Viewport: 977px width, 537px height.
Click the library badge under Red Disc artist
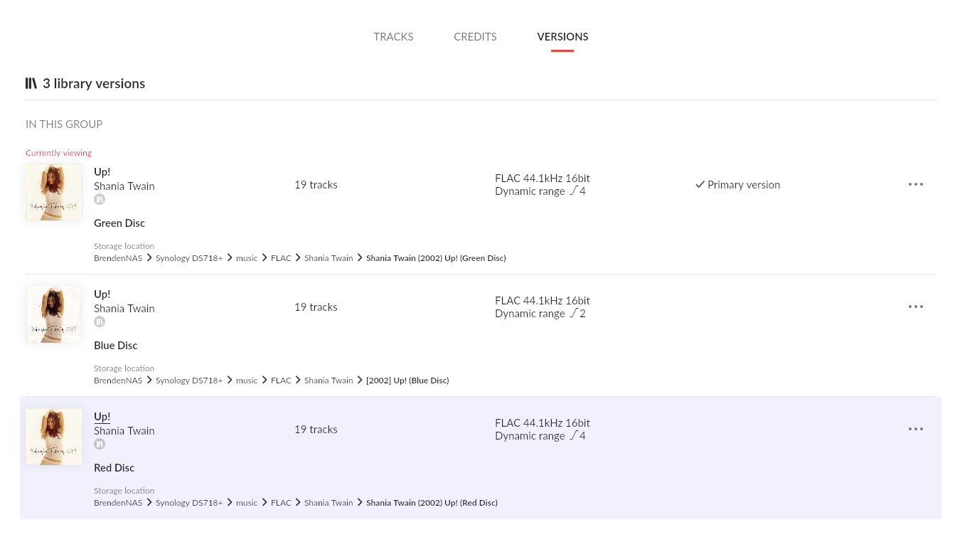[100, 444]
